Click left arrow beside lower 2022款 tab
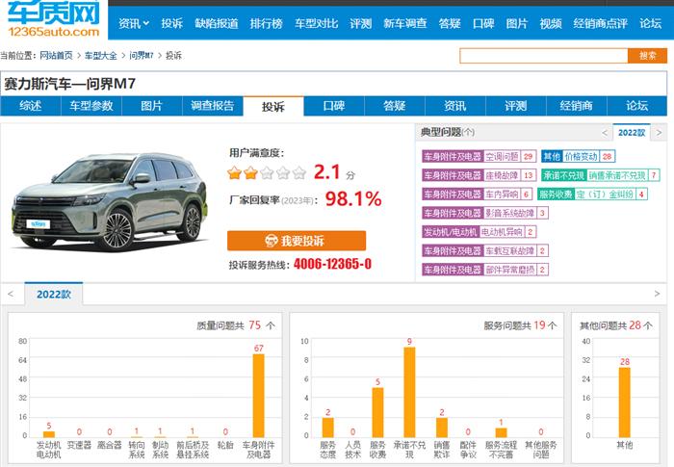 11,294
